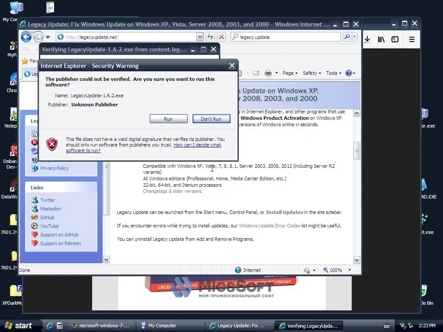Click IE quick launch icon on taskbar
This screenshot has height=332, width=443.
(50, 326)
